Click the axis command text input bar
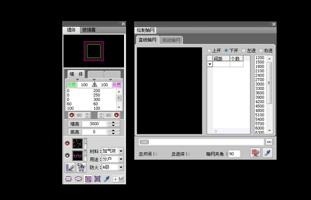This screenshot has width=311, height=200. (x=201, y=142)
